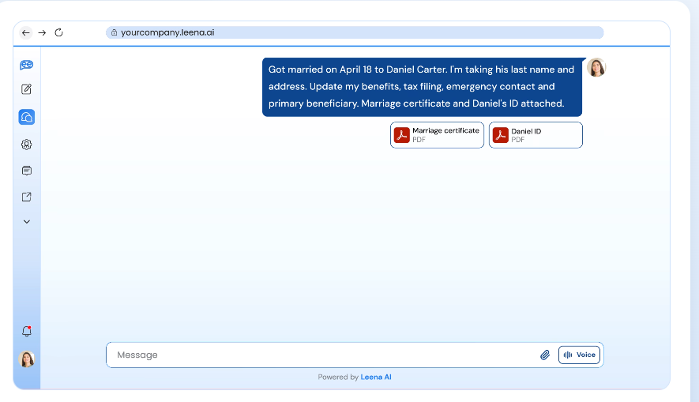699x402 pixels.
Task: Open notifications bell icon
Action: tap(27, 331)
